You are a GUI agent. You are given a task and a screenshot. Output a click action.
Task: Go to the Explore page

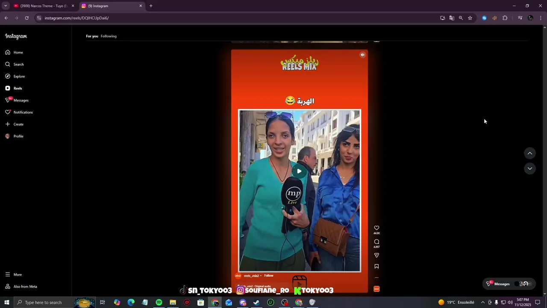pos(15,76)
